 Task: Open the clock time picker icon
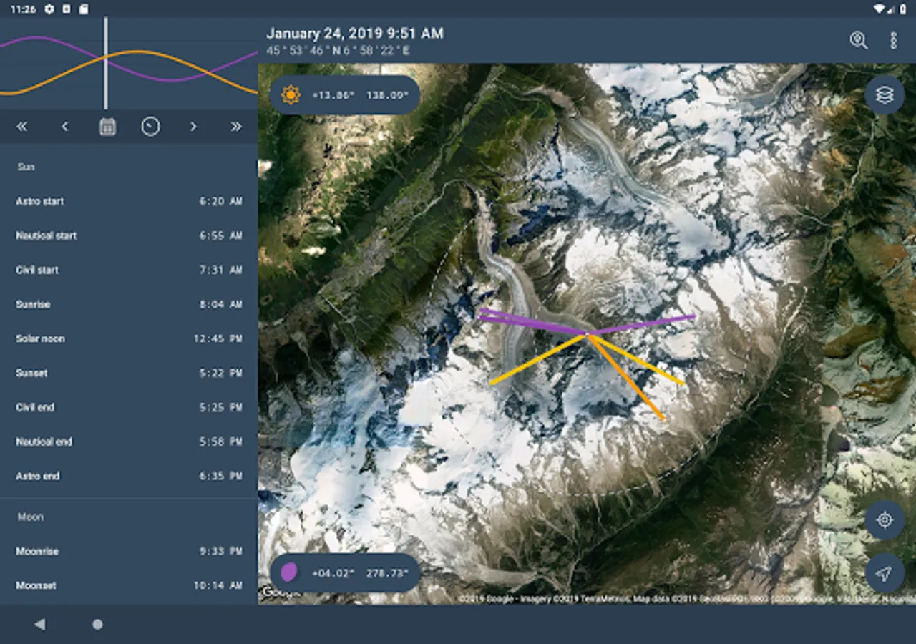coord(150,127)
